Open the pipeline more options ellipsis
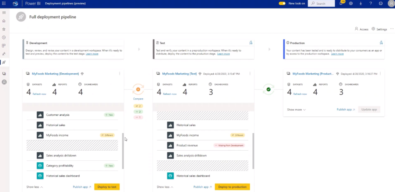 tap(392, 29)
